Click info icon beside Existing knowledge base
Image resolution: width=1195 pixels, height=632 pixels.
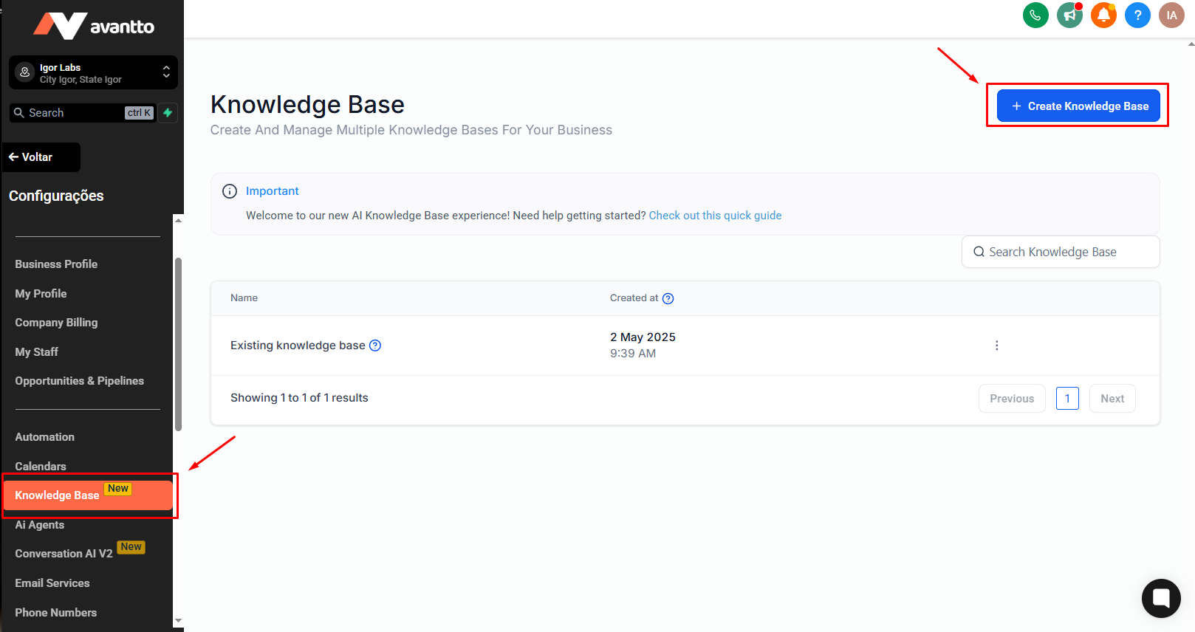375,346
